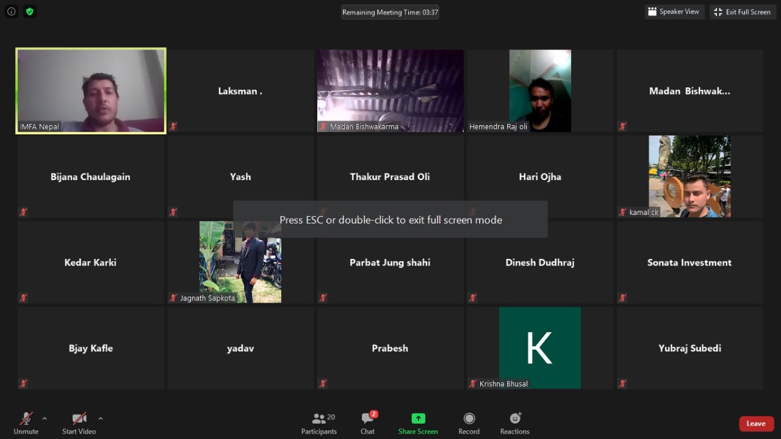Select the IMFA Nepal video tile
781x439 pixels.
coord(91,90)
